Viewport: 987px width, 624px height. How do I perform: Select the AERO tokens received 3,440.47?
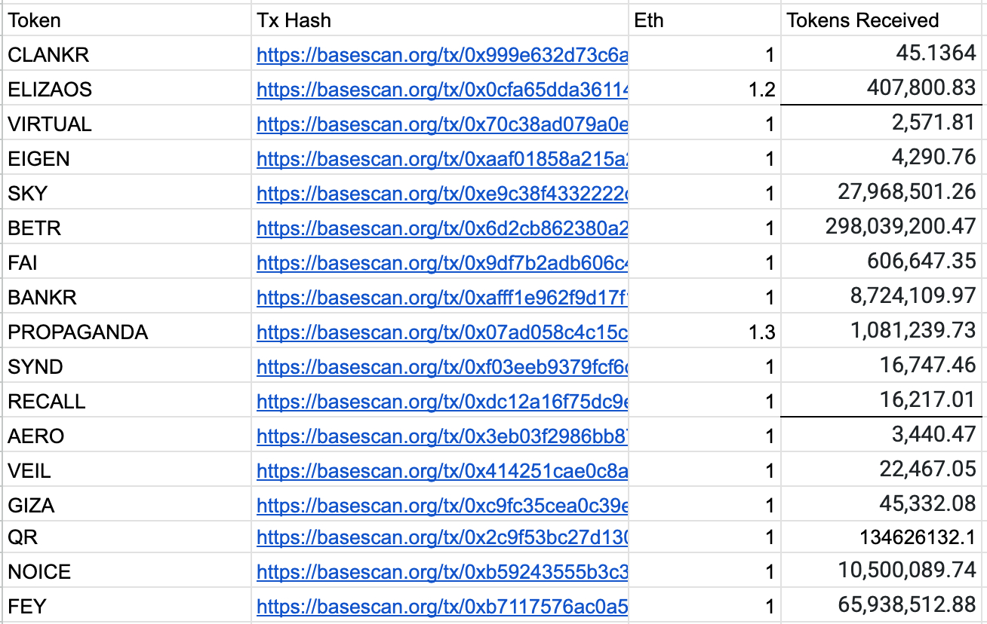882,436
